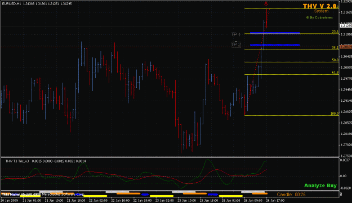The height and width of the screenshot is (203, 352).
Task: Click the 26 Jan 17:00 time label
Action: 275,201
